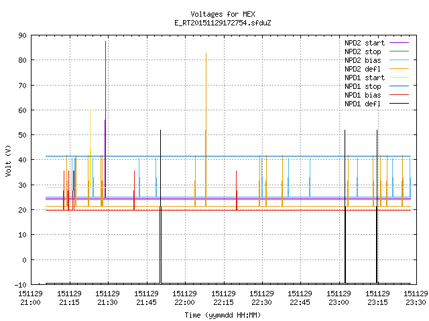Click the x-axis tick label 23:15
The width and height of the screenshot is (429, 321).
coord(378,303)
